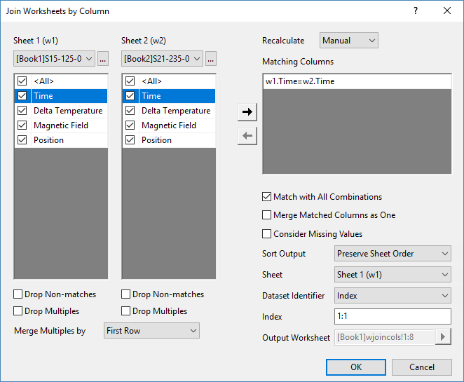Enable Consider Missing Values option
This screenshot has width=464, height=382.
pos(267,233)
